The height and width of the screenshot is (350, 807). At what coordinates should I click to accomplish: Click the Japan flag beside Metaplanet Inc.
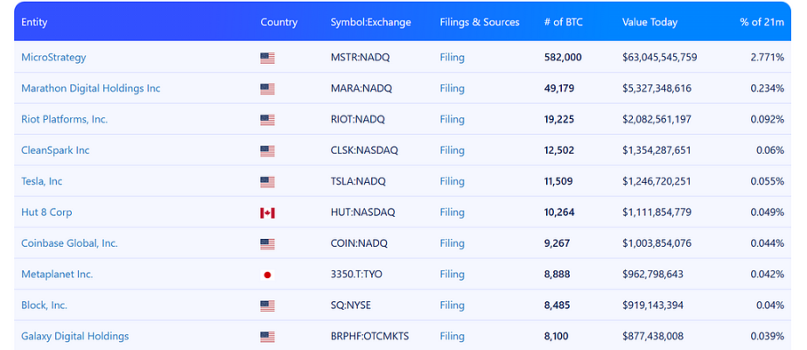point(267,275)
